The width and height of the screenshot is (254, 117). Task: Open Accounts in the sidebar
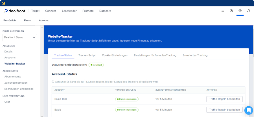[x=10, y=58]
